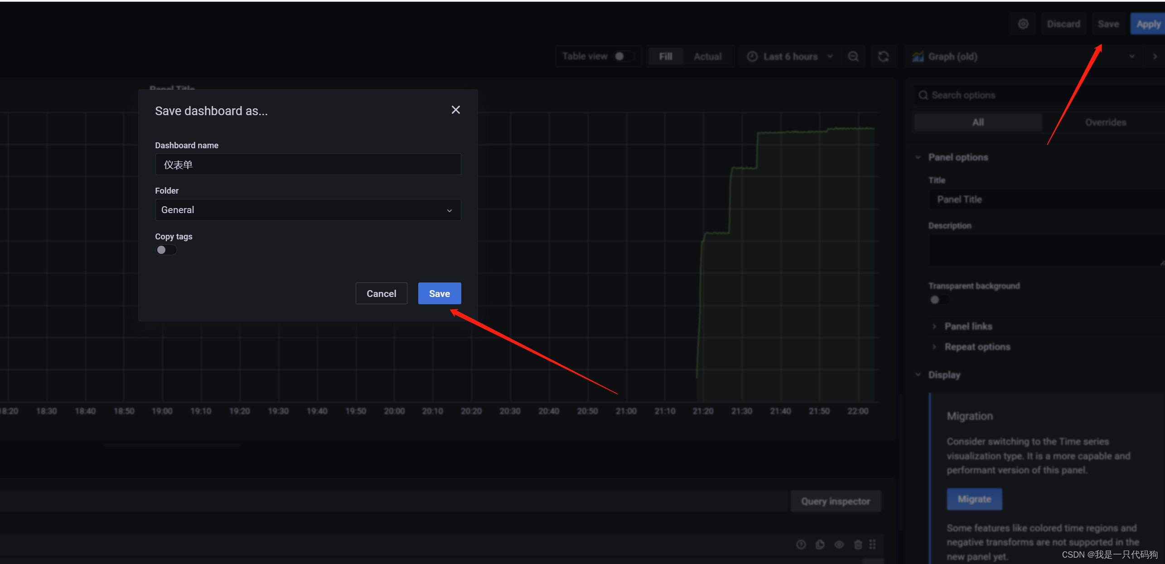Screen dimensions: 1165x564
Task: Open the Folder General dropdown
Action: pos(308,210)
